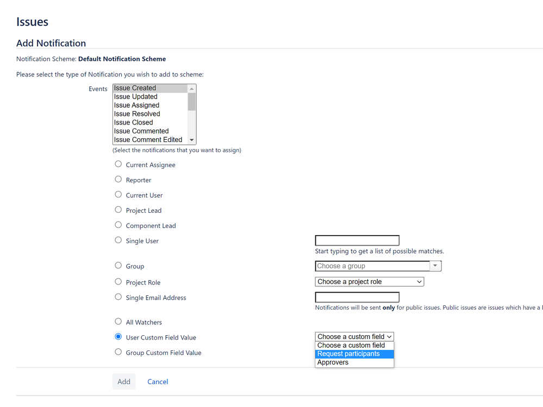This screenshot has width=543, height=407.
Task: Collapse the Choose a custom field dropdown
Action: point(354,337)
